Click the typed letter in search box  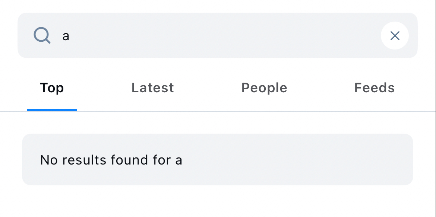66,36
